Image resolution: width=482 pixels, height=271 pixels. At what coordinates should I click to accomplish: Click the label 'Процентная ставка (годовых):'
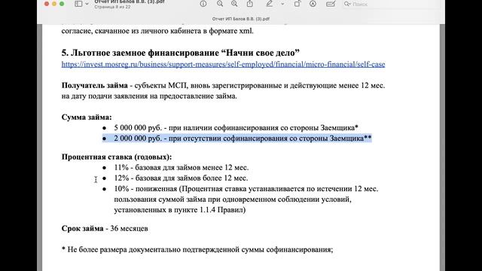pos(117,157)
